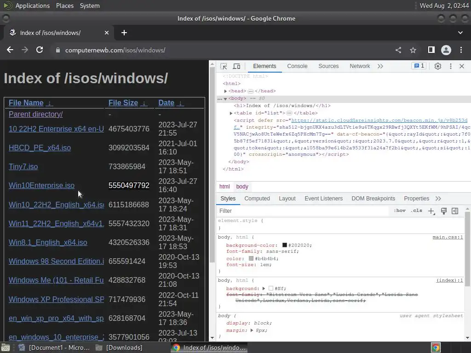Open DevTools settings gear
This screenshot has height=353, width=471.
[x=438, y=66]
